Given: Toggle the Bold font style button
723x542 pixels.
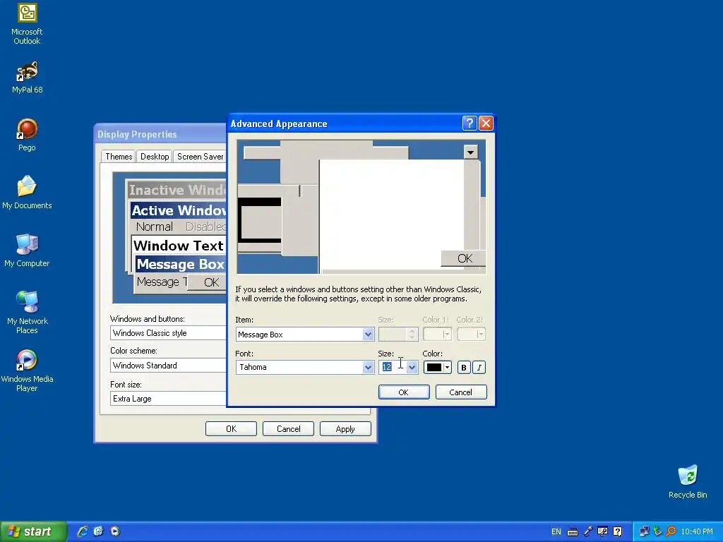Looking at the screenshot, I should pos(464,367).
